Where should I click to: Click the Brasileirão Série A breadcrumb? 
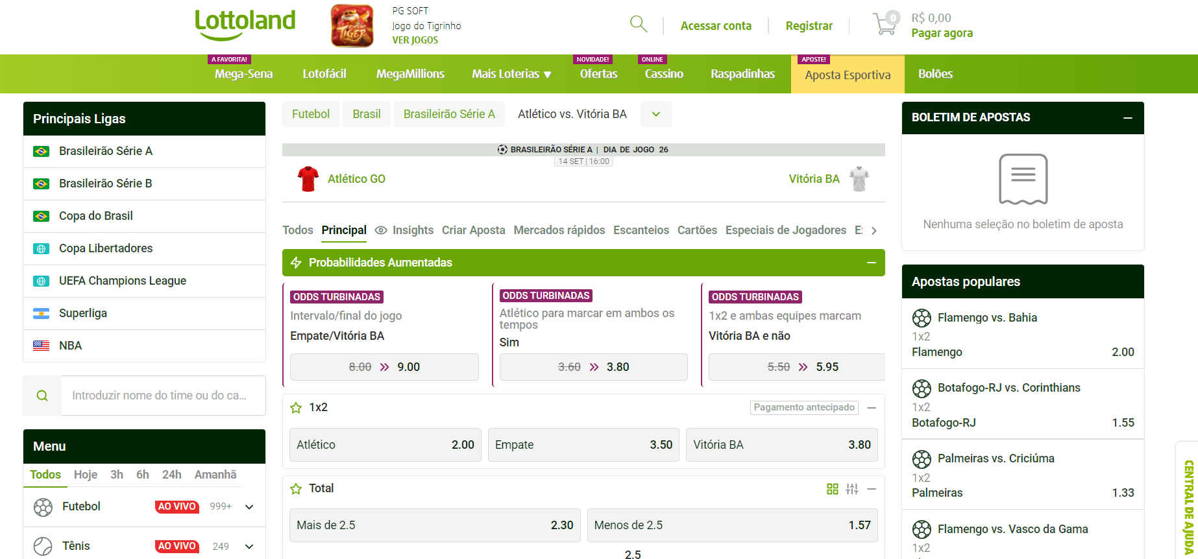point(449,114)
